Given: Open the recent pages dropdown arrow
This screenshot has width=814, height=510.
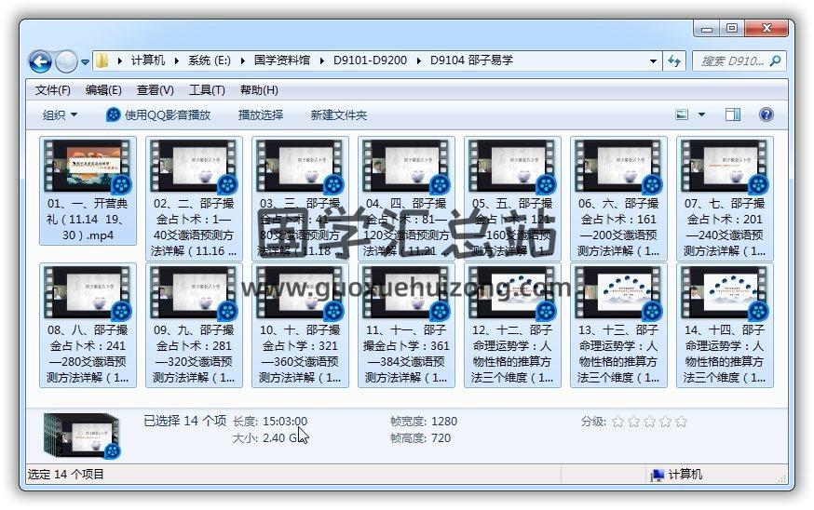Looking at the screenshot, I should pyautogui.click(x=86, y=62).
